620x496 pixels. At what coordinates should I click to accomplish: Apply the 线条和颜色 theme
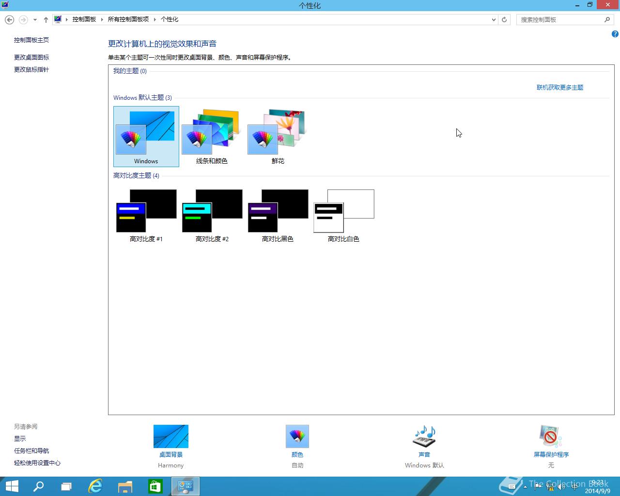coord(212,137)
